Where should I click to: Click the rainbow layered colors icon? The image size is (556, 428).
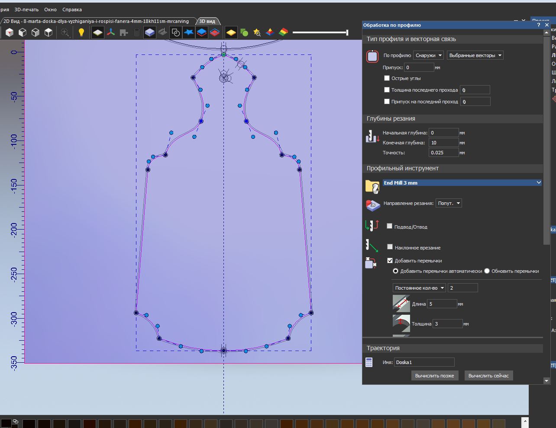point(283,32)
